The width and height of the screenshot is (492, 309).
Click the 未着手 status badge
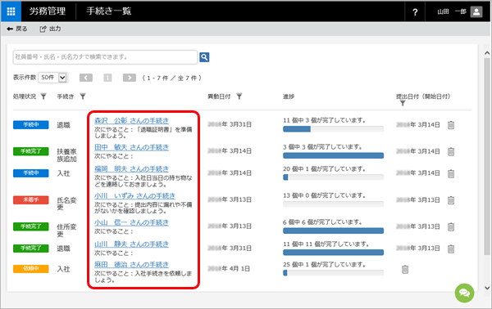[31, 199]
